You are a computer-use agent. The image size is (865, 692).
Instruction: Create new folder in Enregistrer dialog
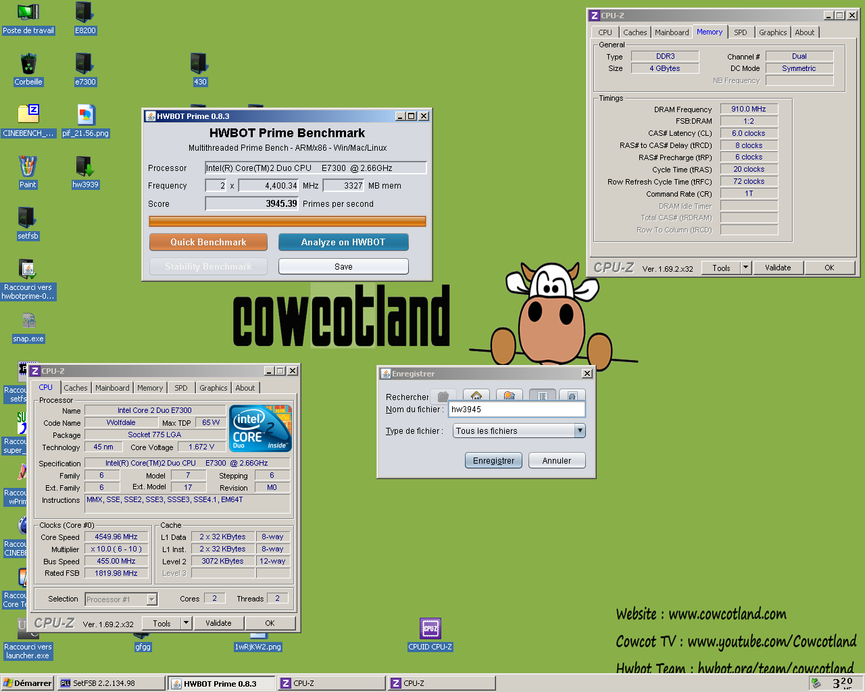pos(509,397)
